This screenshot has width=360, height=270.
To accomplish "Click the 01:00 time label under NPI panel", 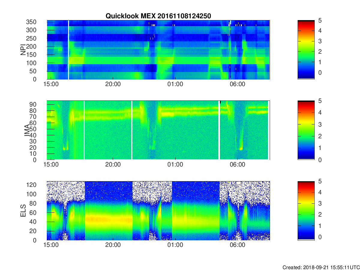I will click(x=175, y=85).
